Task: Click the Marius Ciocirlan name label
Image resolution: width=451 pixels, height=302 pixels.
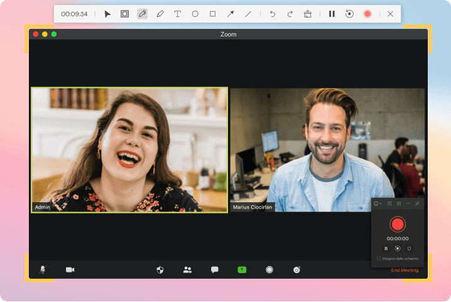Action: tap(253, 207)
